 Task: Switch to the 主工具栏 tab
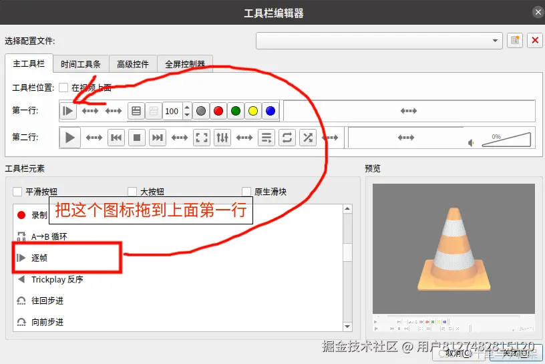29,63
